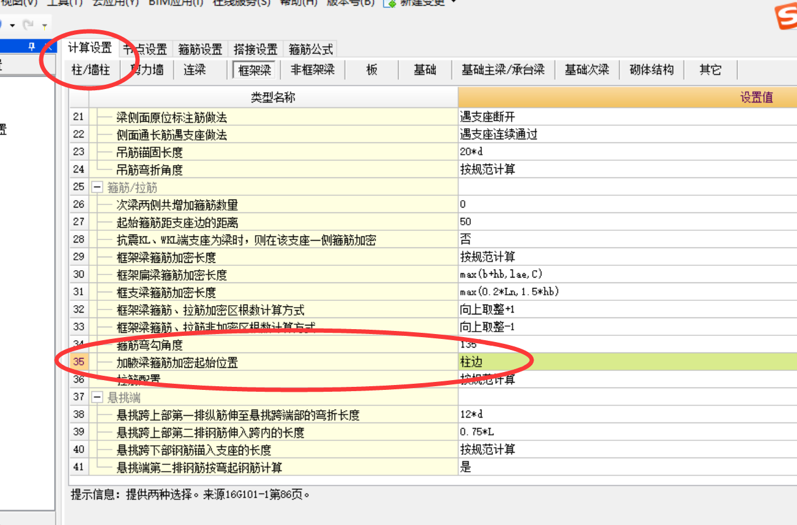Image resolution: width=797 pixels, height=525 pixels.
Task: Edit the highlighted 柱边 value cell
Action: [x=628, y=362]
